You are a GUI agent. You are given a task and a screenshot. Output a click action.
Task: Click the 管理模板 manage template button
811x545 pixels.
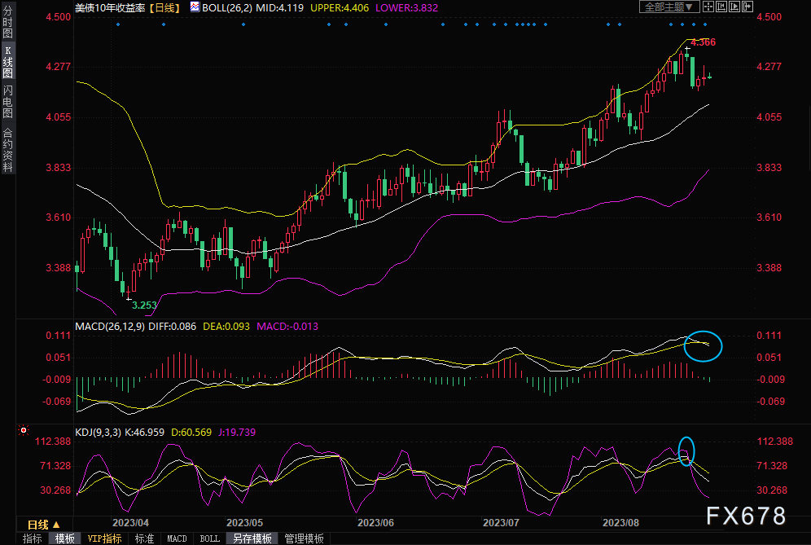304,538
